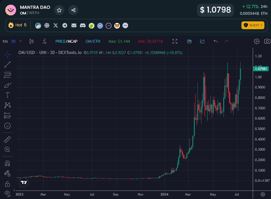
Task: Click the $ 1.0798 price display
Action: (215, 10)
